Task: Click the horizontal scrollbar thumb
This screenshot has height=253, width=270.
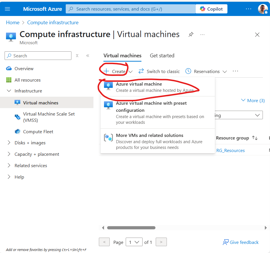Action: pos(131,228)
